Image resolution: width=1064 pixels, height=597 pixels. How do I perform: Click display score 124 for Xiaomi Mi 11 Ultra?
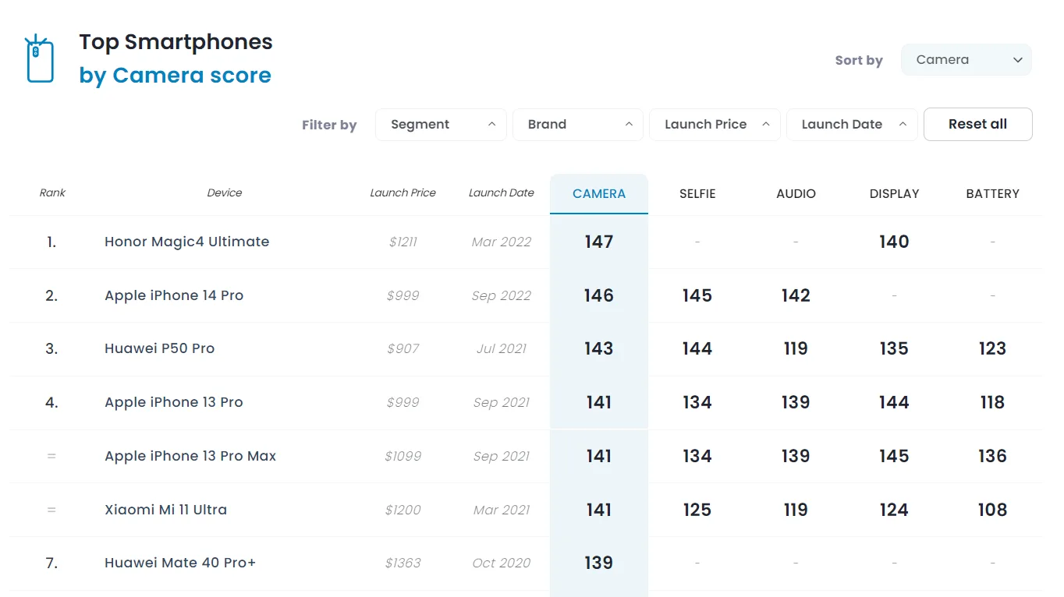coord(894,510)
